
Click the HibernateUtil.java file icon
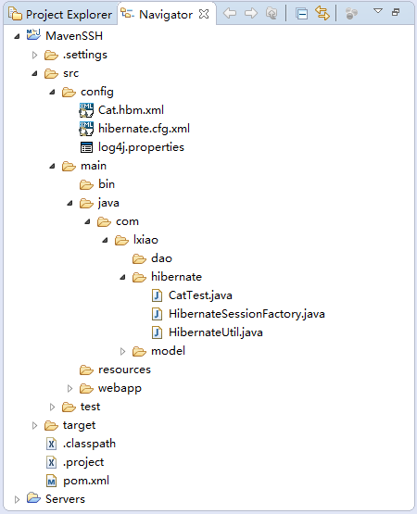tap(157, 332)
